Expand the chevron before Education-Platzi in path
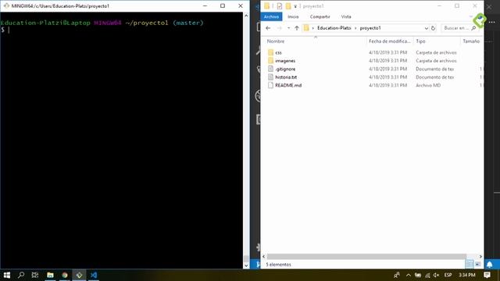500x281 pixels. pyautogui.click(x=313, y=28)
